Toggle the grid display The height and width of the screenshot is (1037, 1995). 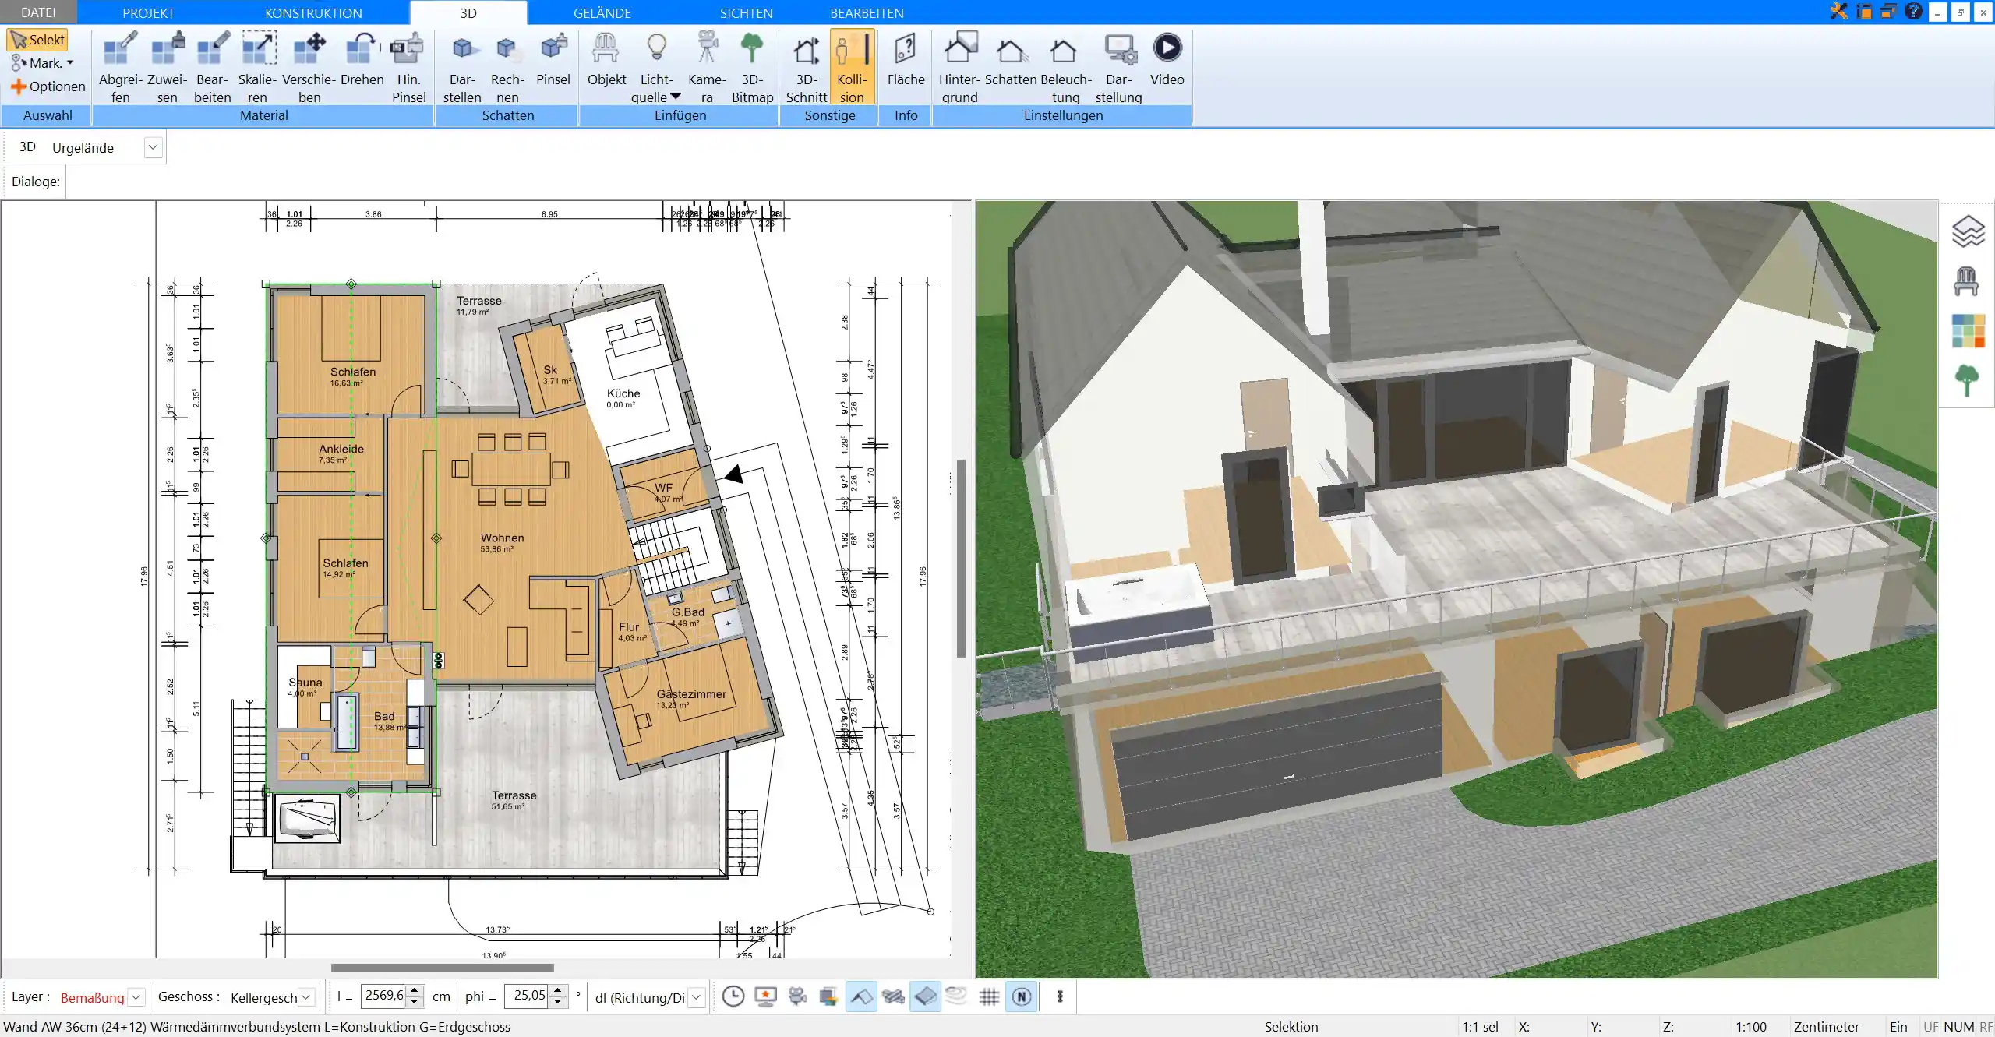[989, 996]
